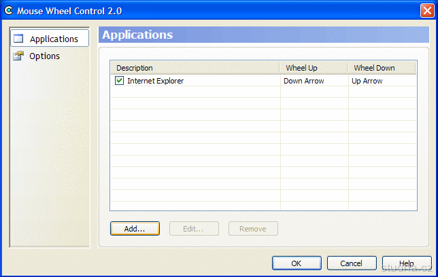Uncheck the Internet Explorer checkbox
438x277 pixels.
click(x=119, y=81)
